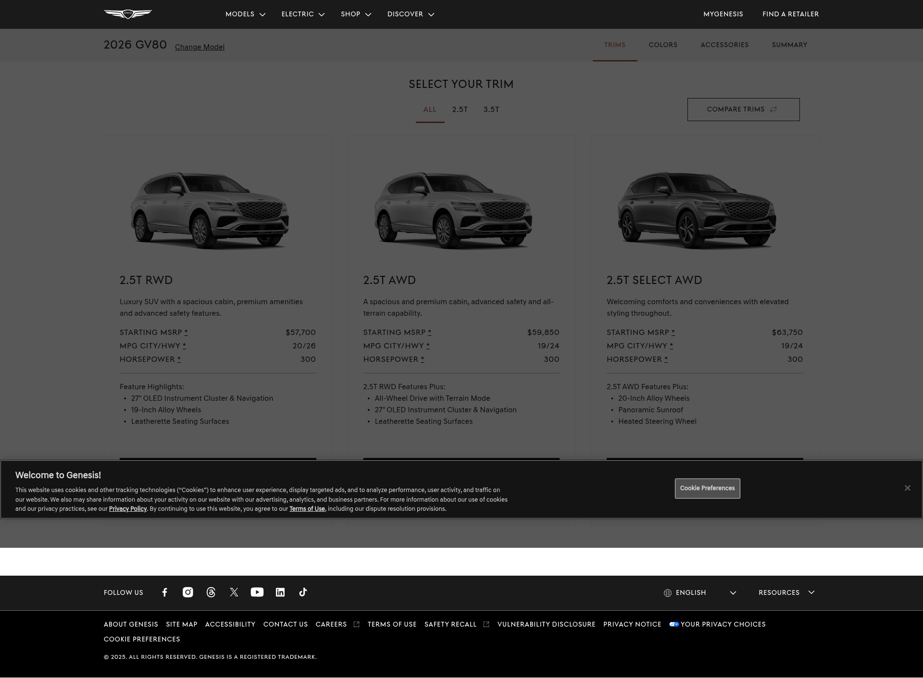Expand the Shop menu

(356, 14)
